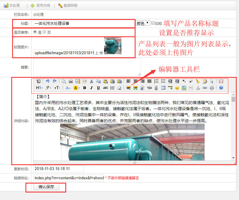
Task: Click the undo icon in the editor toolbar
Action: click(x=48, y=81)
